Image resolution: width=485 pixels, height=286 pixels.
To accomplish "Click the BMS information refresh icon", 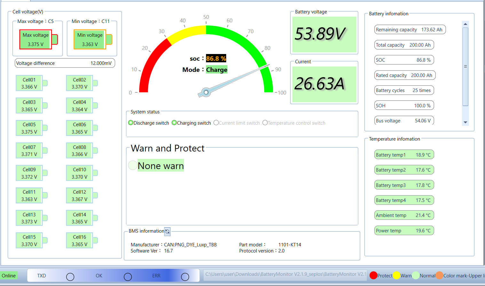I will pyautogui.click(x=167, y=231).
